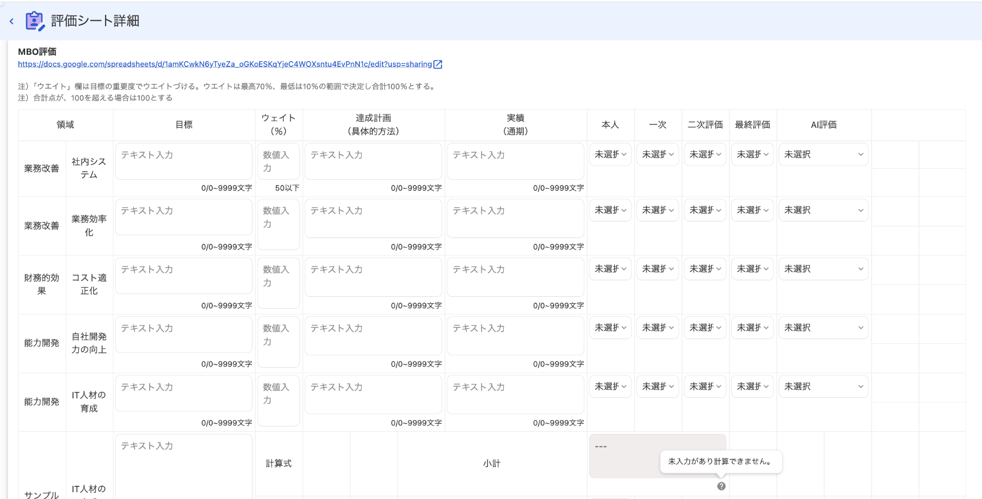Open AI評価 dropdown in 業務効率化 row

point(823,210)
